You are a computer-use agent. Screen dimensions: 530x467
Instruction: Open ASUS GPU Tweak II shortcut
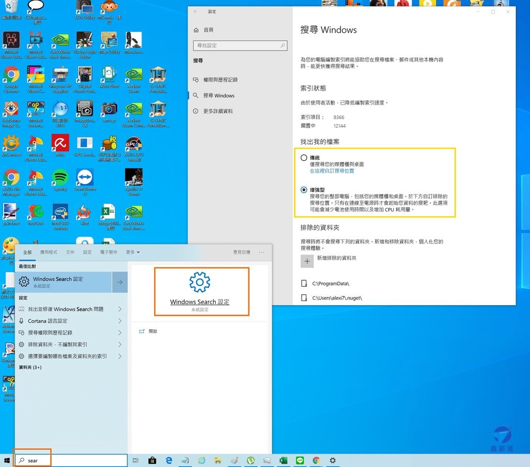click(x=134, y=148)
